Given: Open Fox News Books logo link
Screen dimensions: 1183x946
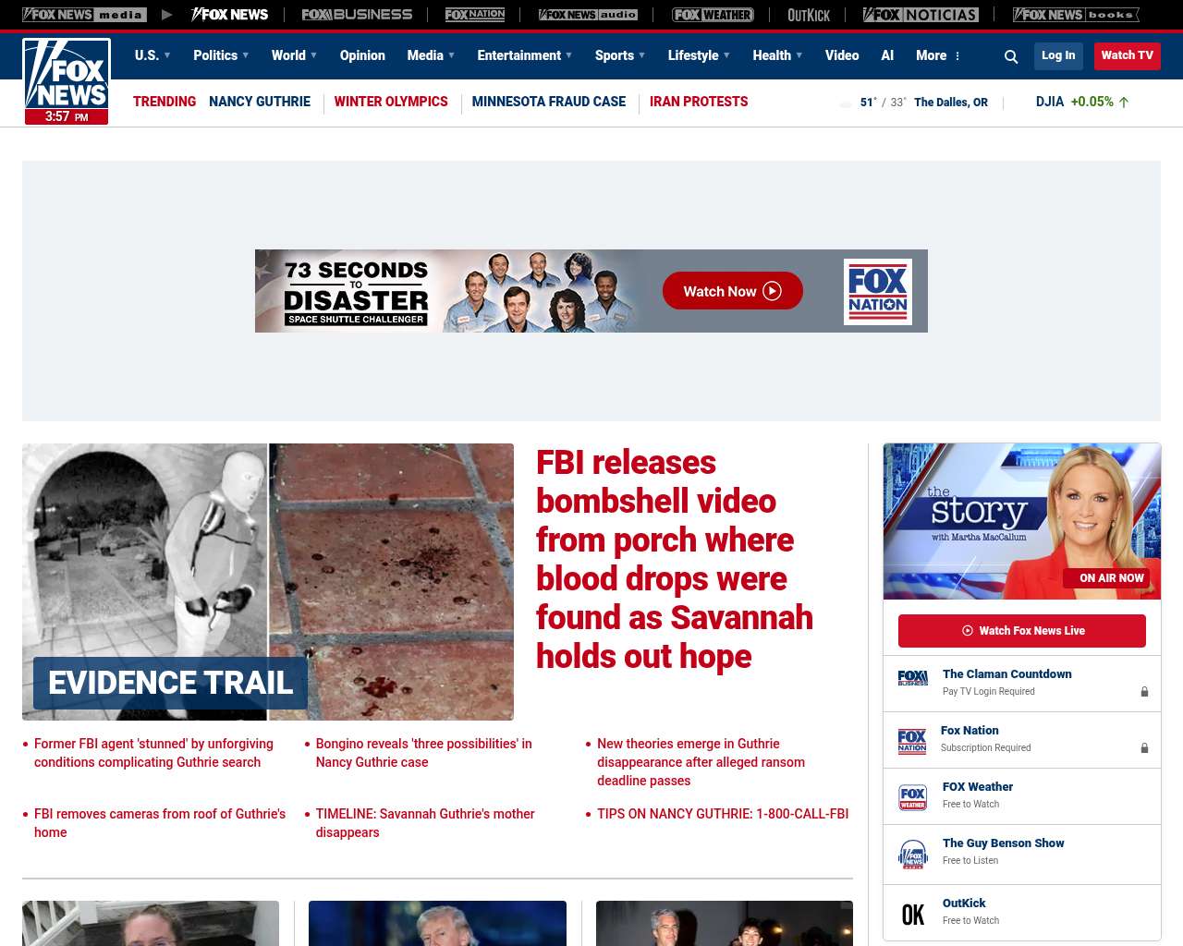Looking at the screenshot, I should [x=1076, y=15].
